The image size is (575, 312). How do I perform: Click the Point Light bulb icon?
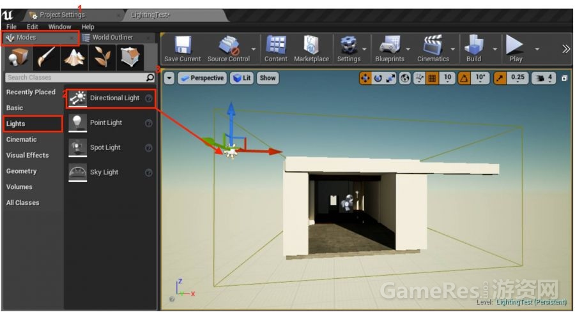coord(77,123)
